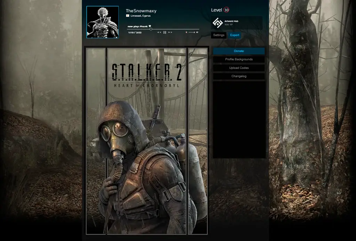Click the song progress slider handle

tap(151, 29)
